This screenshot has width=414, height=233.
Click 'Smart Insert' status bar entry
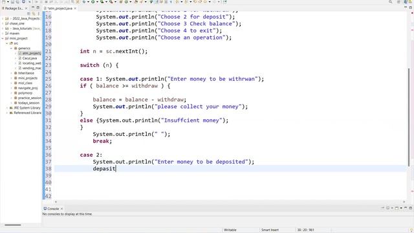click(270, 230)
